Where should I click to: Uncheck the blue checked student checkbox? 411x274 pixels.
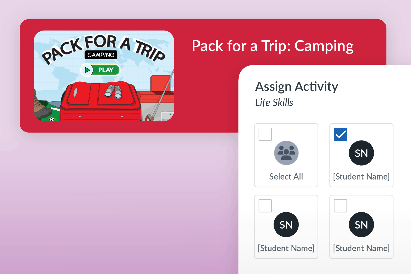(340, 134)
